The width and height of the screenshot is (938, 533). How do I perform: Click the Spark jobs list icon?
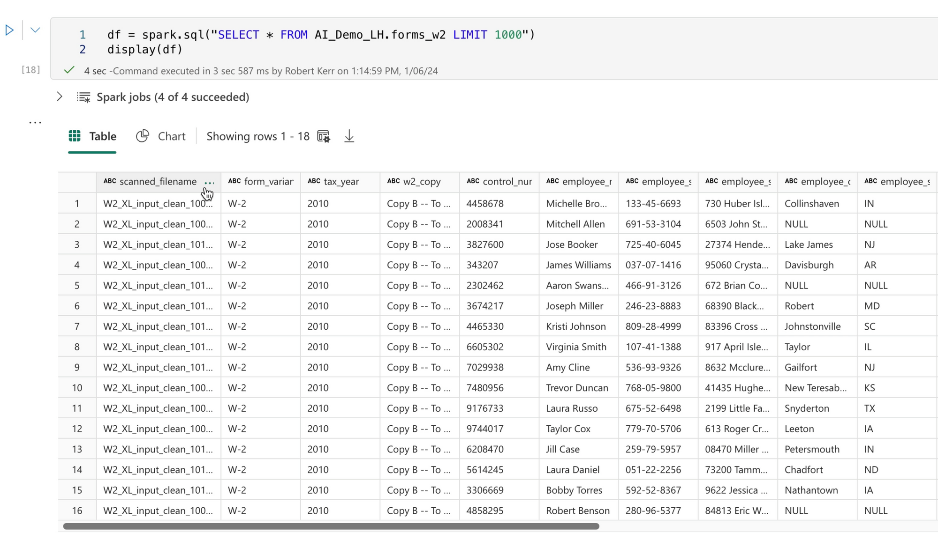pos(83,97)
